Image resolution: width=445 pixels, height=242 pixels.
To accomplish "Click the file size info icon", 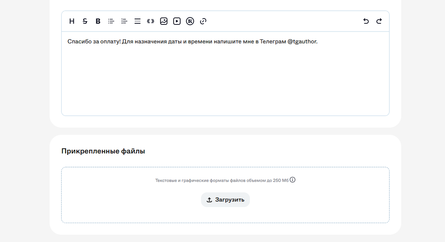I will pos(293,180).
